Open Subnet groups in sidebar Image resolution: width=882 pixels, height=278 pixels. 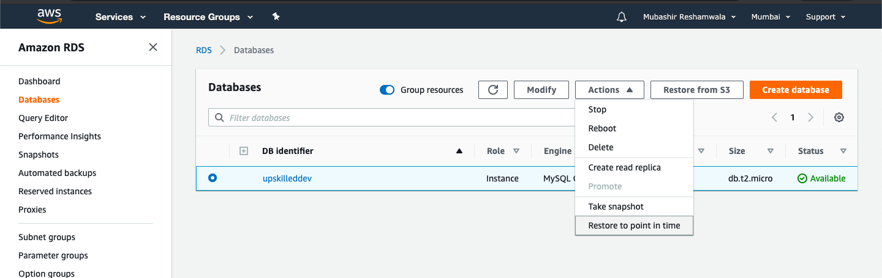47,237
